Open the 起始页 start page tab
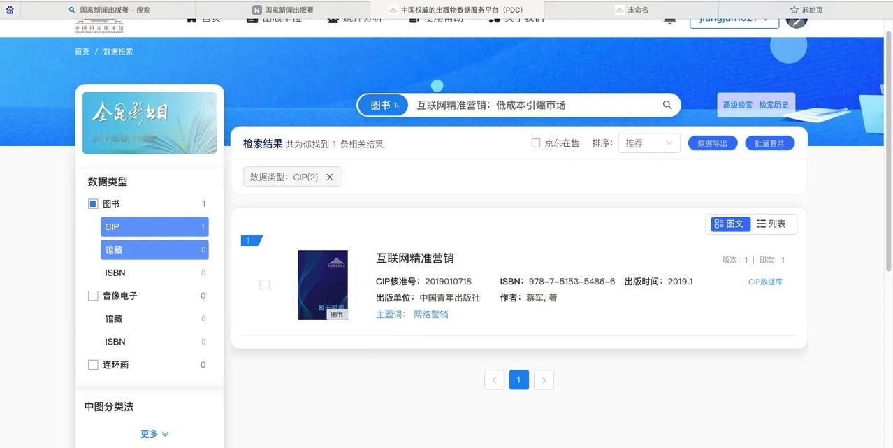893x448 pixels. 806,10
